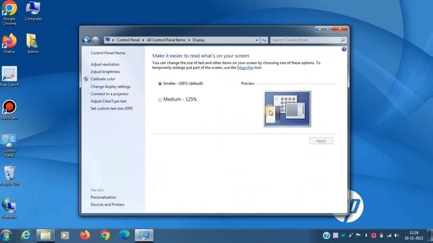Open Adjust resolution link

[x=105, y=64]
